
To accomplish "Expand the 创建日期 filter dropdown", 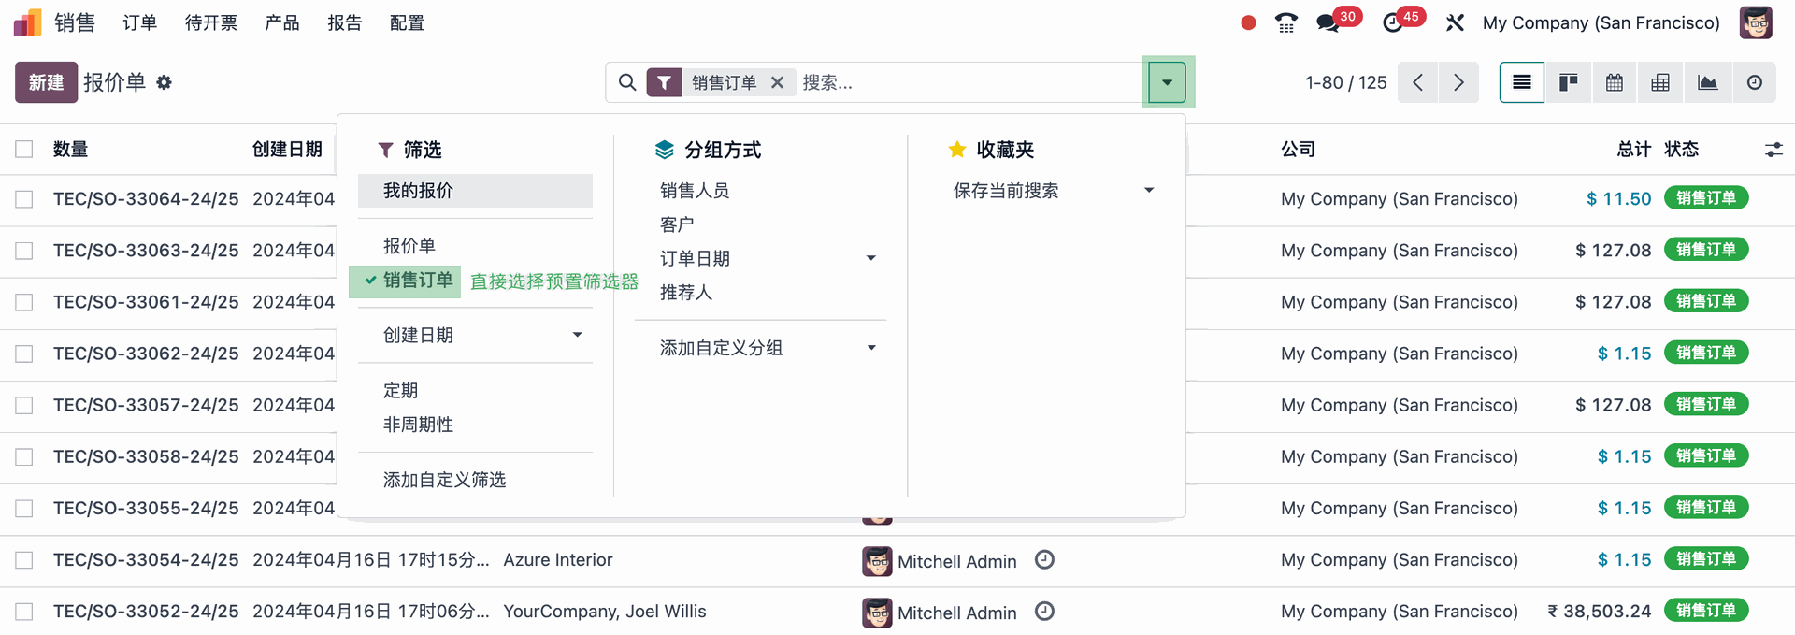I will 577,335.
